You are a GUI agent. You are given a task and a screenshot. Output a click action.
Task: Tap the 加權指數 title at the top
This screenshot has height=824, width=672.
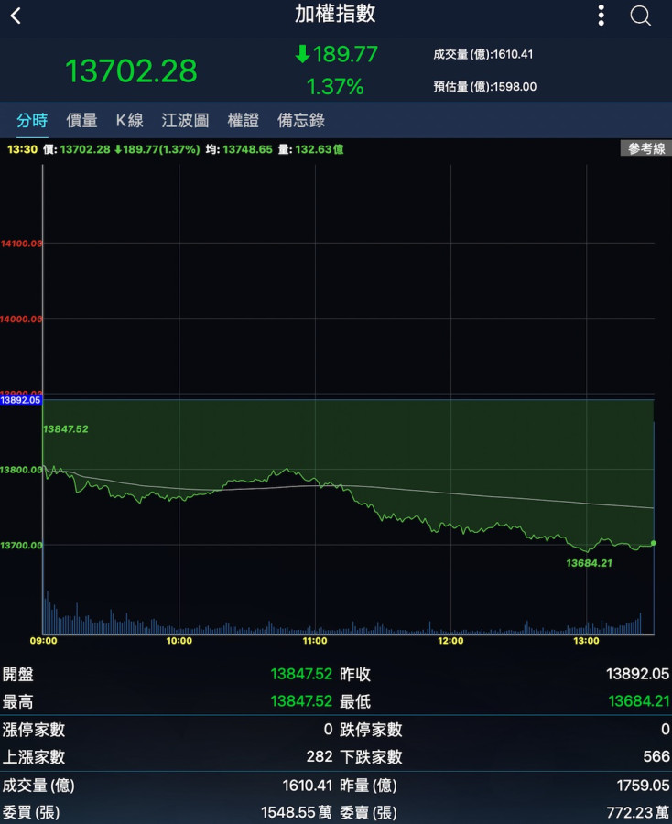point(335,15)
